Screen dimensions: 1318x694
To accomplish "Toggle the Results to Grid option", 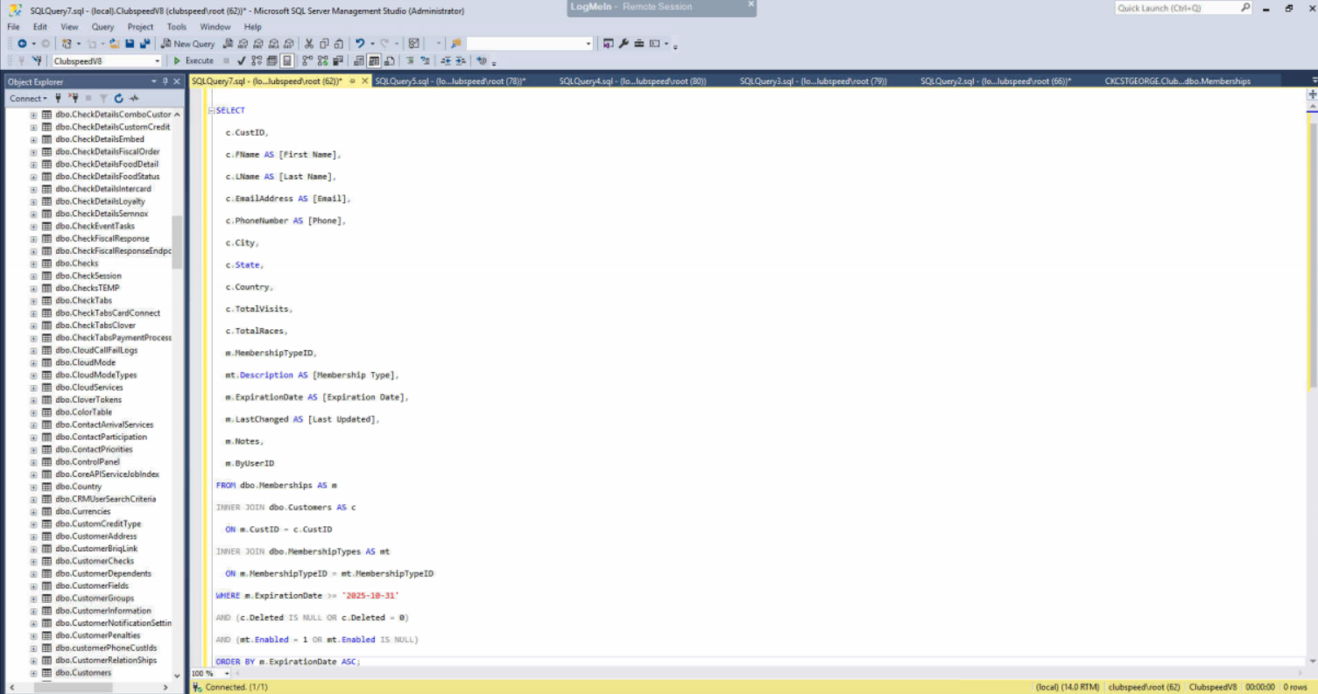I will click(x=374, y=60).
